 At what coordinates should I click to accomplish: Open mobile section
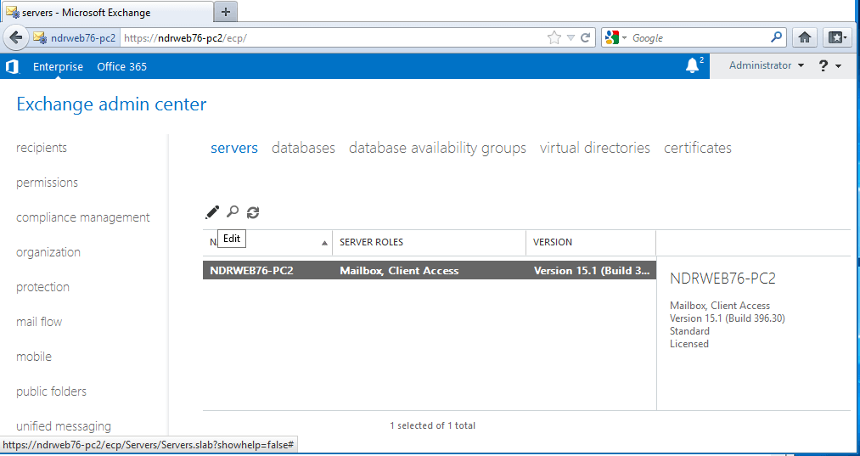pyautogui.click(x=34, y=357)
